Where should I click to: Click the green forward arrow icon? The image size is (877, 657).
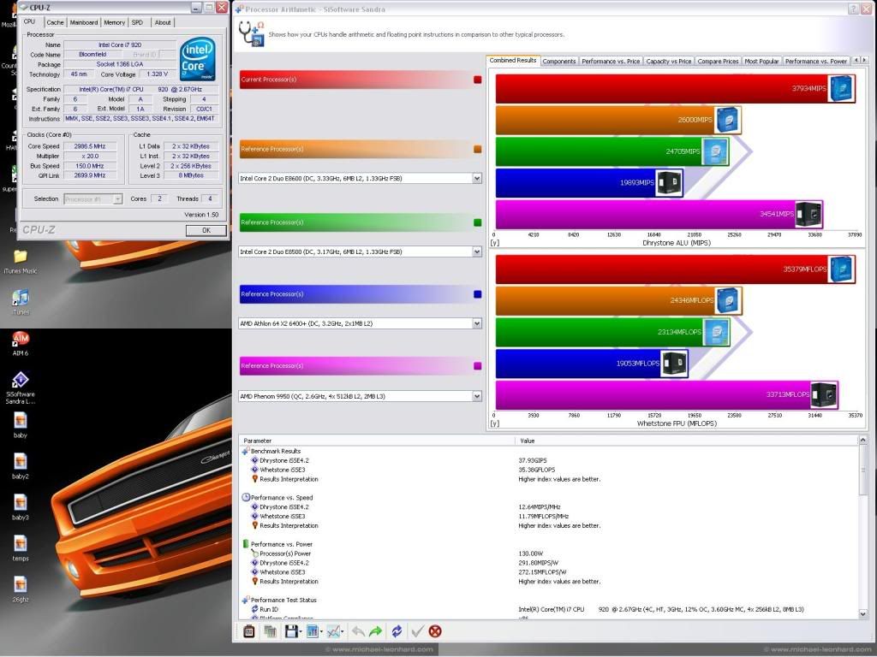pos(375,631)
